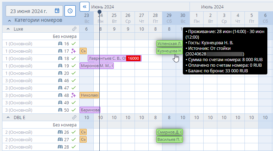Click the green checkmark for room 16

(x=74, y=44)
